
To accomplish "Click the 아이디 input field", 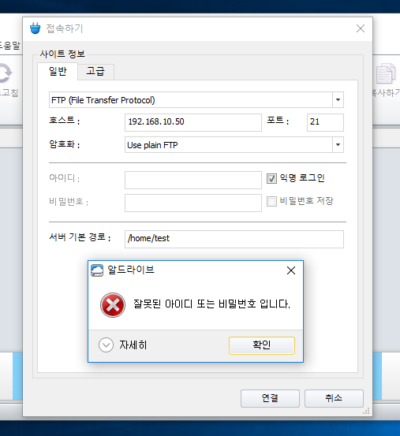I will (193, 181).
